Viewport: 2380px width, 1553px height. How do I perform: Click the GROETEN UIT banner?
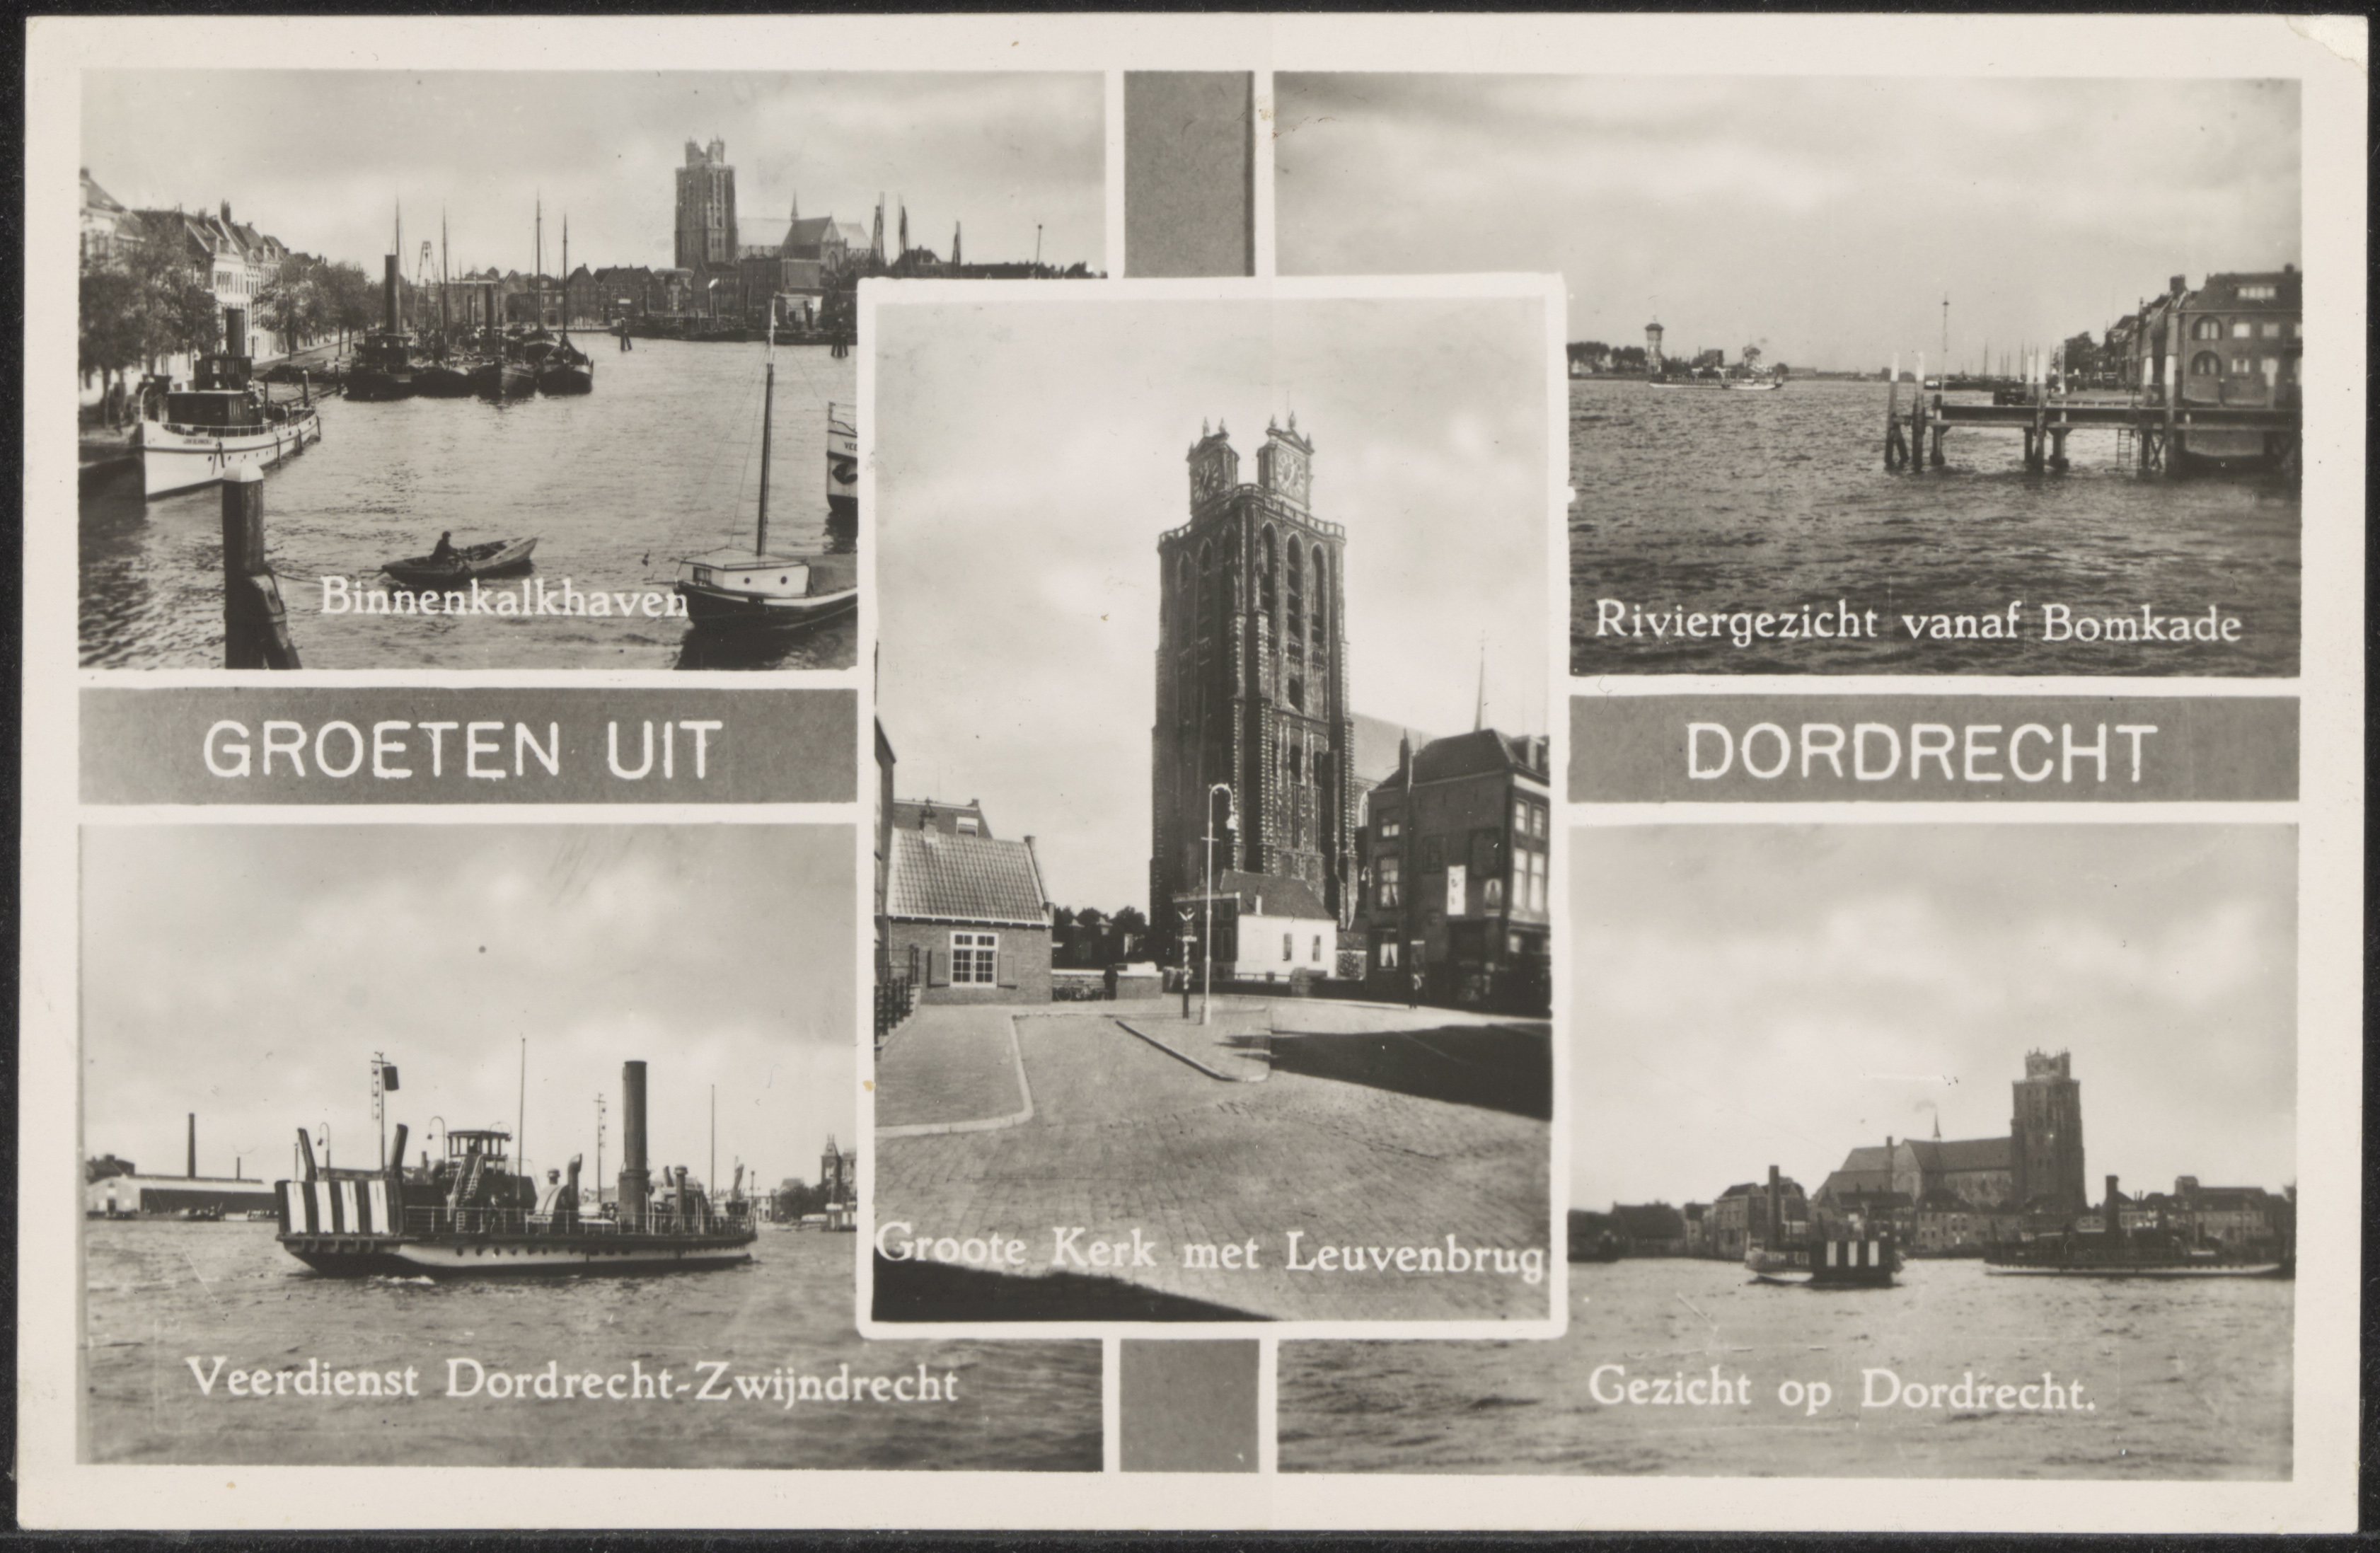click(x=466, y=748)
